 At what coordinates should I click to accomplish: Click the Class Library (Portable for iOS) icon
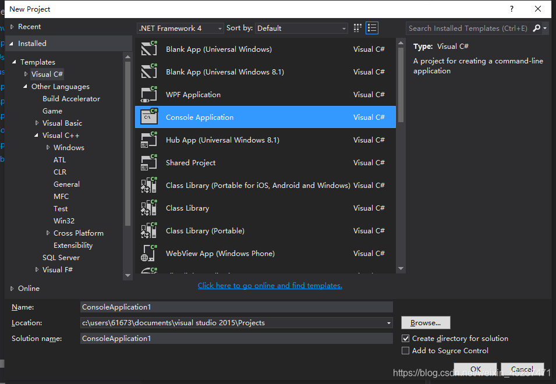click(x=149, y=185)
